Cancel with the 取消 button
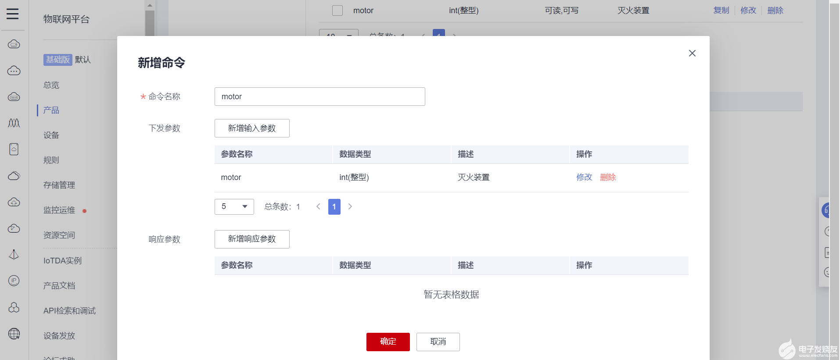 click(x=438, y=342)
